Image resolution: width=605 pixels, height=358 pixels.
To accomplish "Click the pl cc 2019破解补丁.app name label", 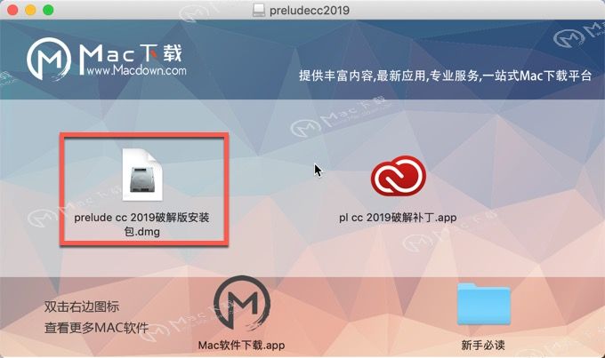I will click(398, 218).
